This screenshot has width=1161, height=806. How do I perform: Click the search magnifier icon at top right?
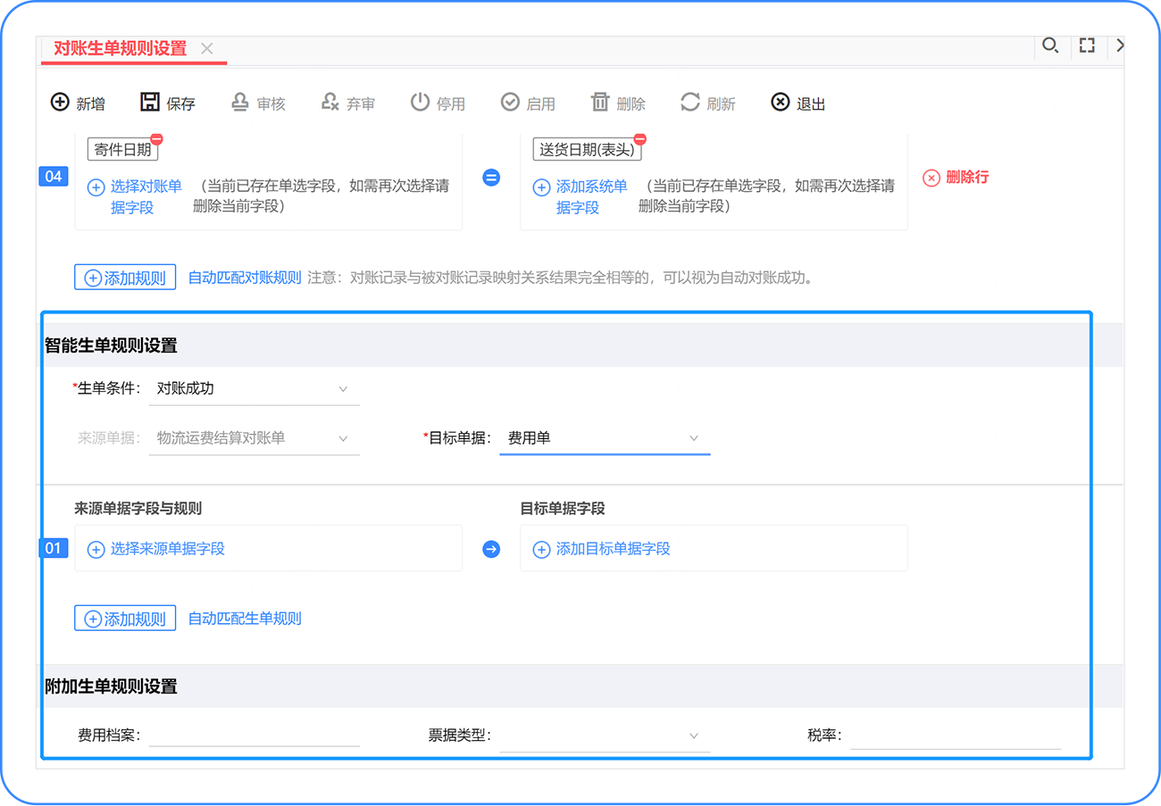pos(1050,46)
